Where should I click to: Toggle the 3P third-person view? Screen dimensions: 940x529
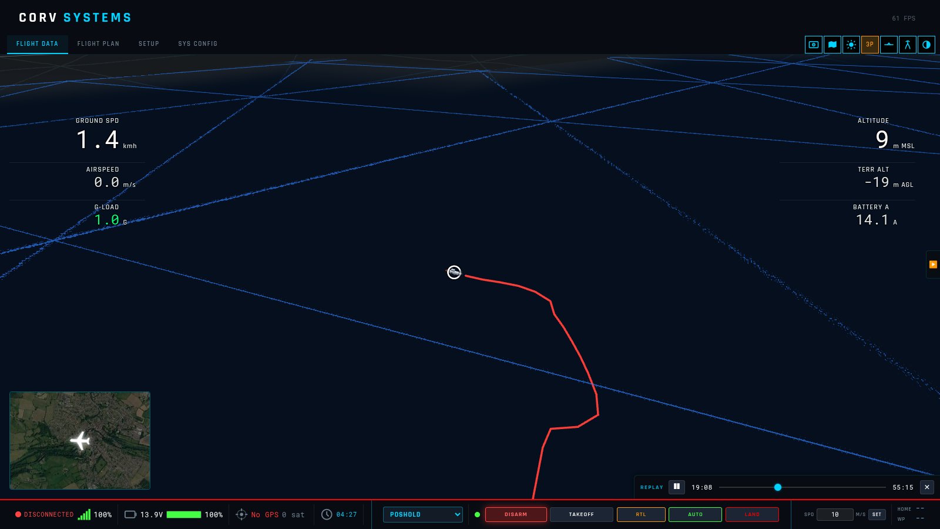pos(869,44)
